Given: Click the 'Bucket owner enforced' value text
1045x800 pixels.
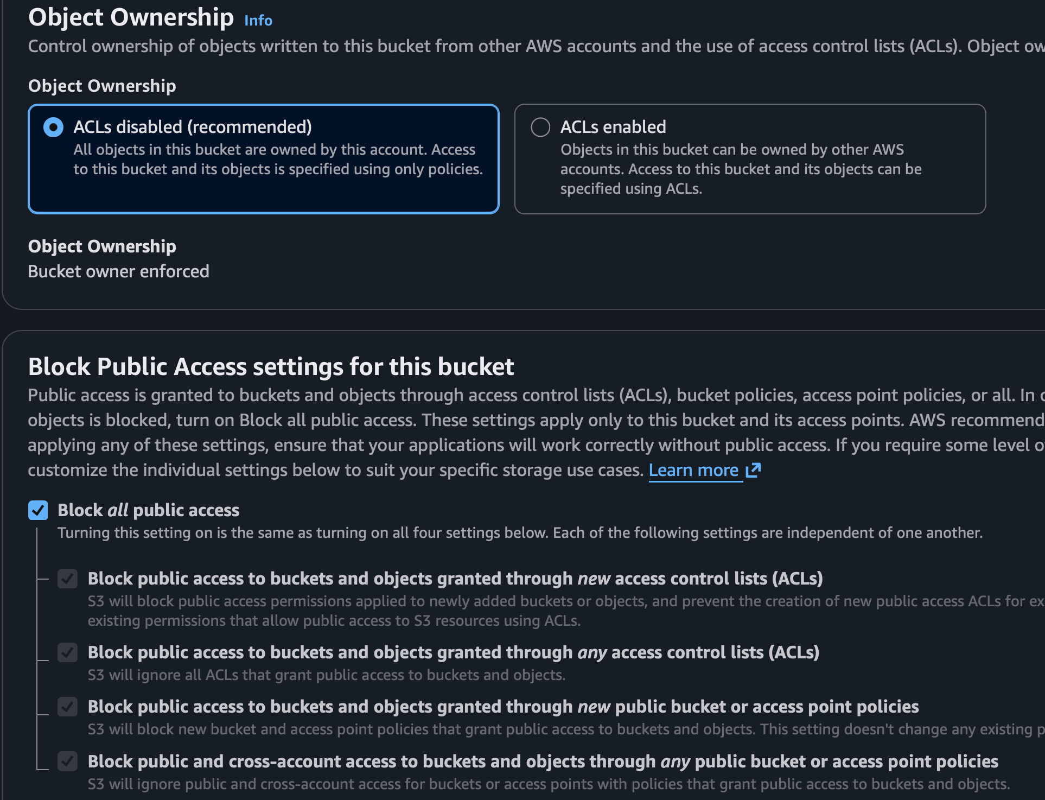Looking at the screenshot, I should click(x=118, y=271).
